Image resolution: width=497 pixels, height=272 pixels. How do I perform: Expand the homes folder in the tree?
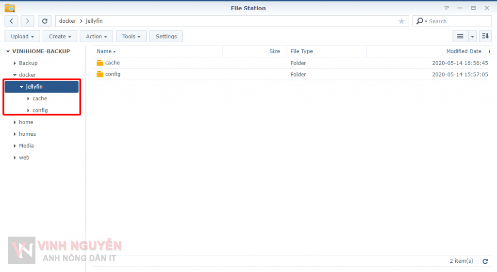point(15,134)
